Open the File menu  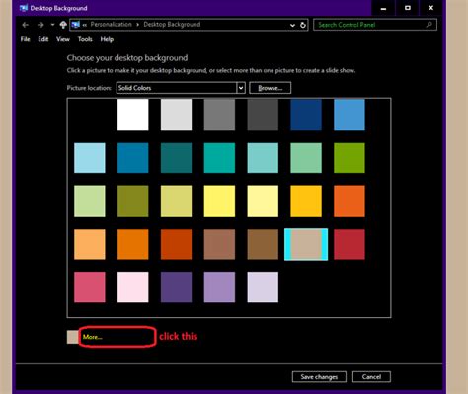click(x=25, y=39)
